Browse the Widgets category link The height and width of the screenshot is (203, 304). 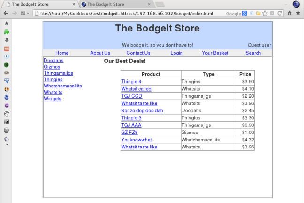pos(53,99)
